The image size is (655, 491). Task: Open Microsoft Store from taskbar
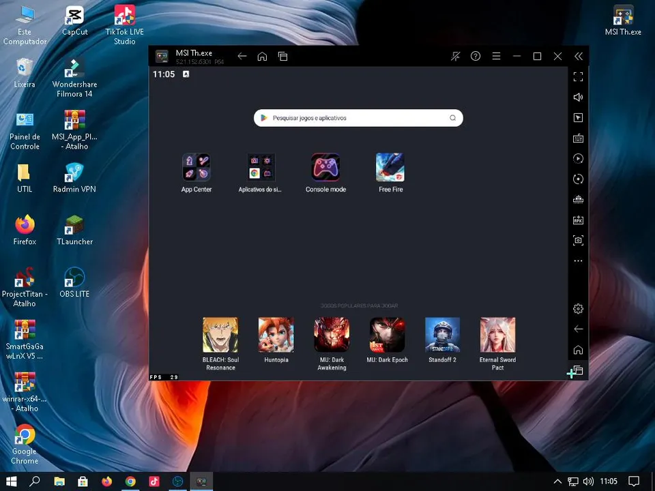coord(83,481)
